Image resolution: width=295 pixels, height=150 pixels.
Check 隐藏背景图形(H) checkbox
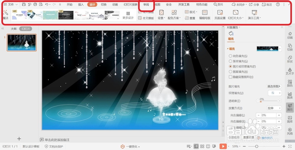point(230,77)
